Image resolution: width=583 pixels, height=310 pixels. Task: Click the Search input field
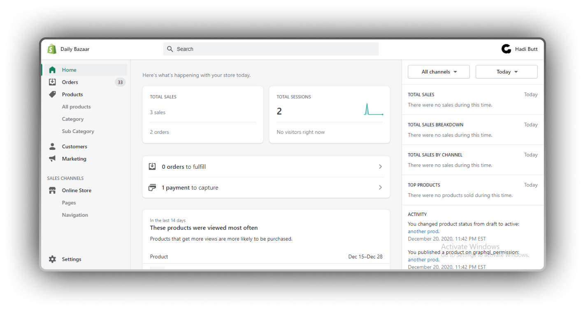click(x=272, y=49)
